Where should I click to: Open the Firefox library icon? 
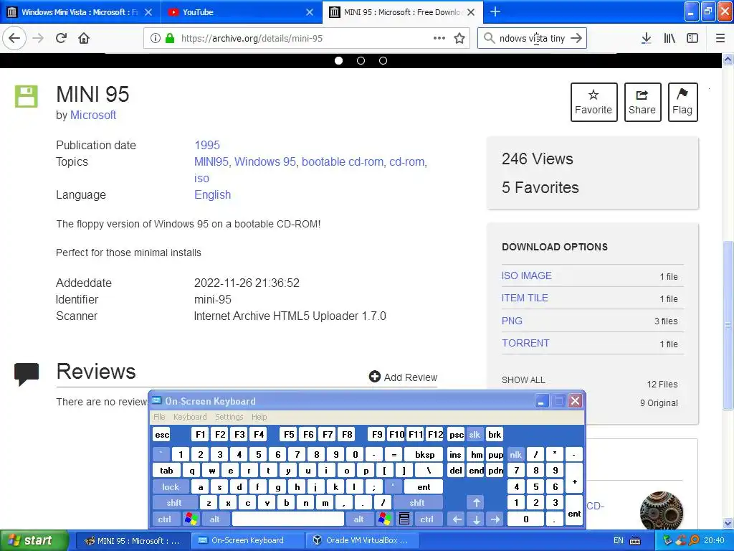point(669,39)
